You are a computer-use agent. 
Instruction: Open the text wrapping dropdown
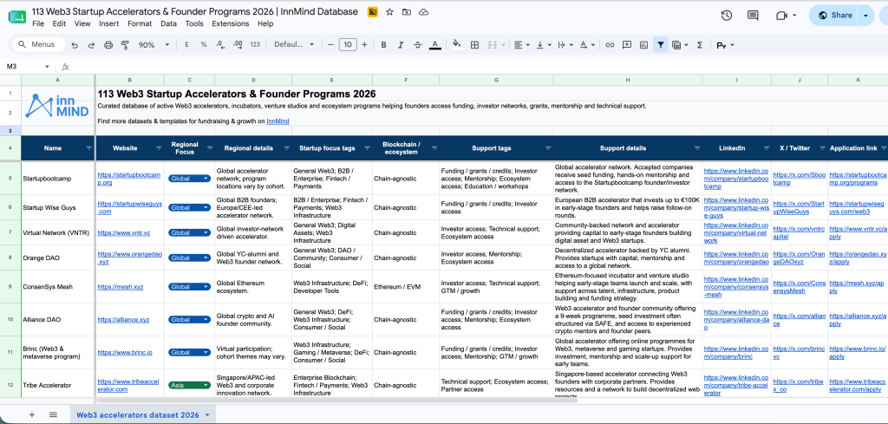point(565,45)
